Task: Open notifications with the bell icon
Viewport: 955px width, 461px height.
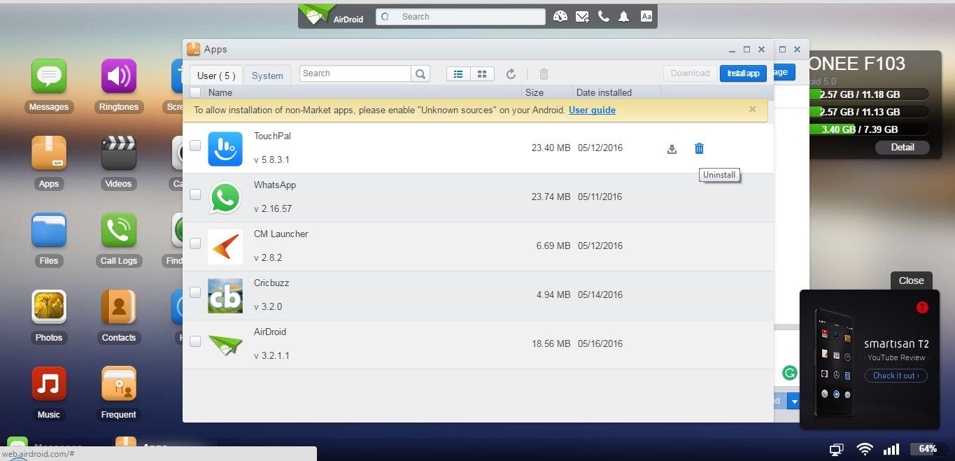Action: click(x=623, y=17)
